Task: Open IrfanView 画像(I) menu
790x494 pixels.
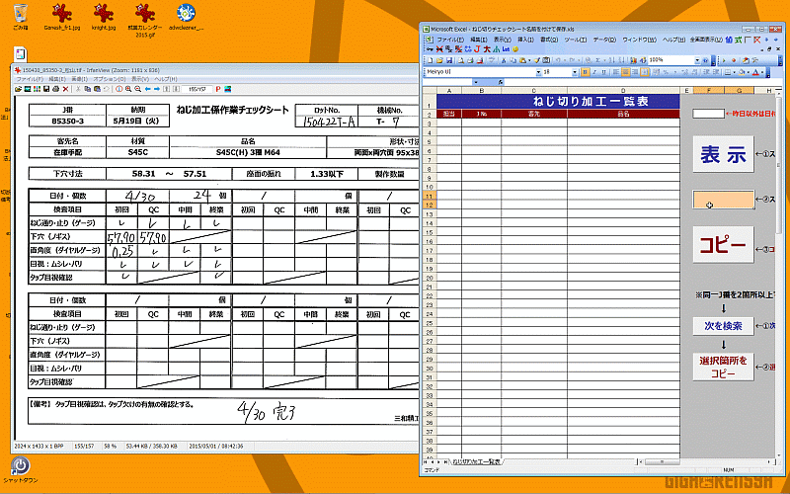Action: point(80,79)
